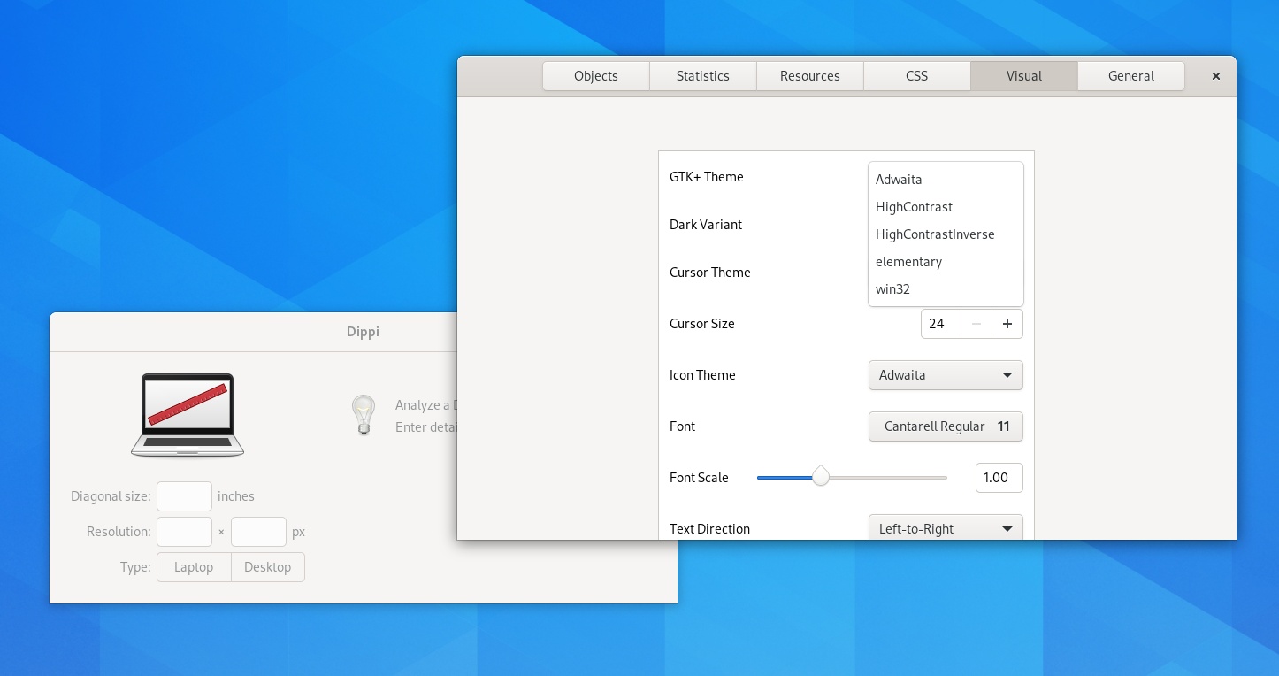Select HighContrastInverse theme option

tap(946, 234)
